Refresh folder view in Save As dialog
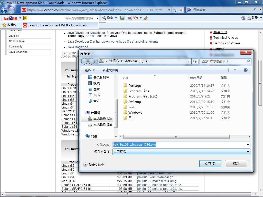This screenshot has height=197, width=263. [x=195, y=61]
